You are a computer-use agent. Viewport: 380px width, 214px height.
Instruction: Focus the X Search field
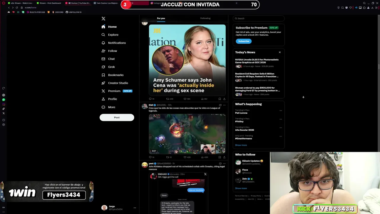click(x=259, y=18)
